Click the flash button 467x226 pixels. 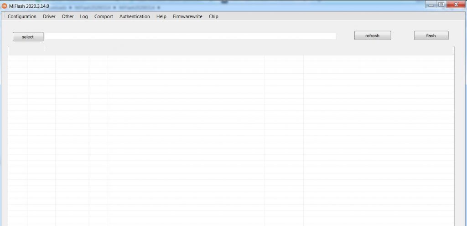(431, 35)
